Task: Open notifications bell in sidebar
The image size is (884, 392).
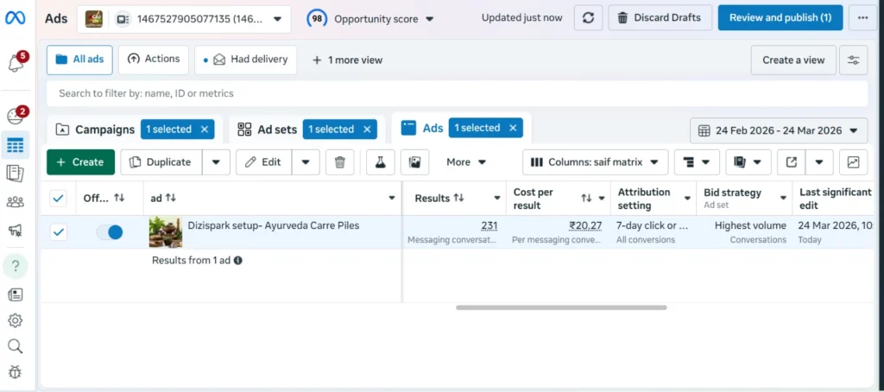Action: [16, 63]
